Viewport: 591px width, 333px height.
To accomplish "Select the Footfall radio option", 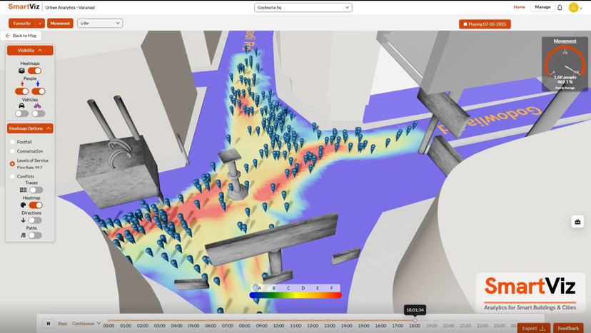I will (12, 142).
